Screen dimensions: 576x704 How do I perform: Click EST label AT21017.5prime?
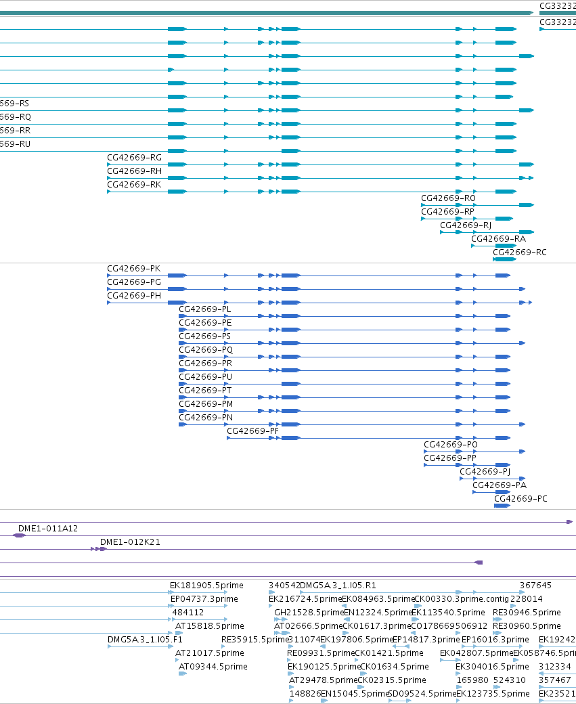tap(210, 653)
